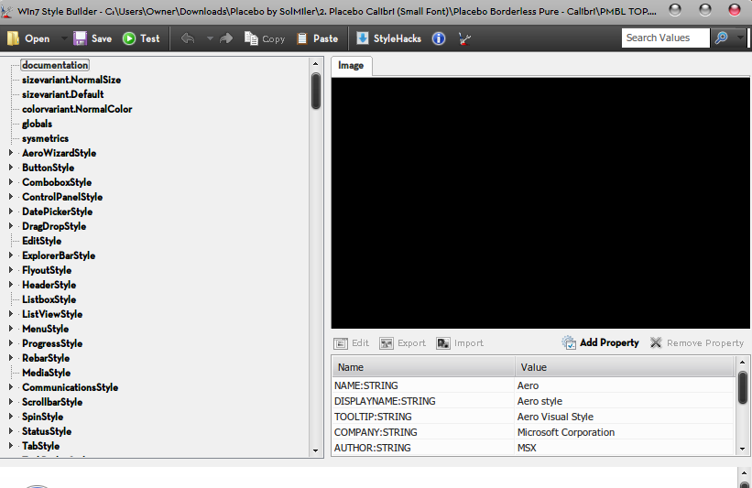Expand the ButtonStyle tree node
Viewport: 752px width, 488px height.
(x=11, y=168)
